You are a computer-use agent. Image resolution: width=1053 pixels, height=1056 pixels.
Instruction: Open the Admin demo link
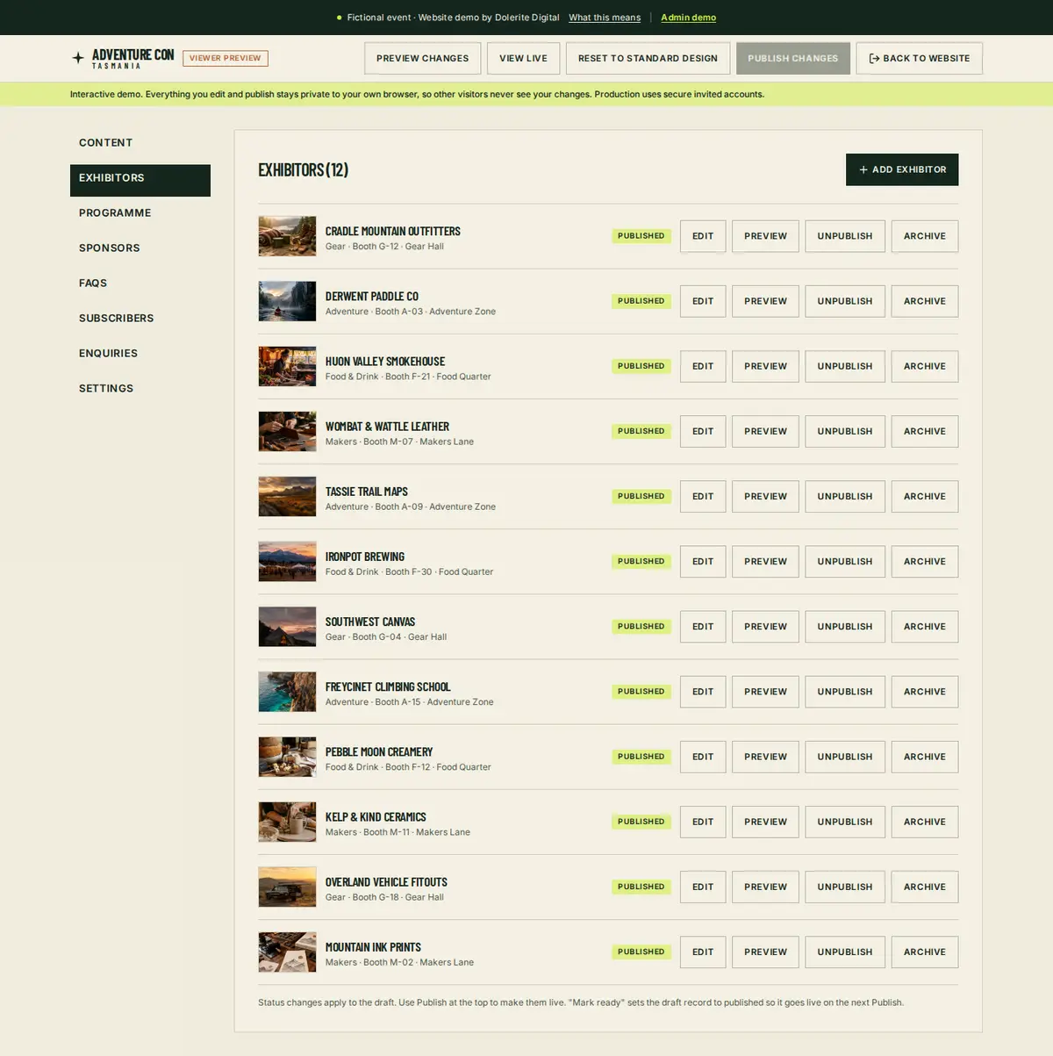(x=688, y=18)
